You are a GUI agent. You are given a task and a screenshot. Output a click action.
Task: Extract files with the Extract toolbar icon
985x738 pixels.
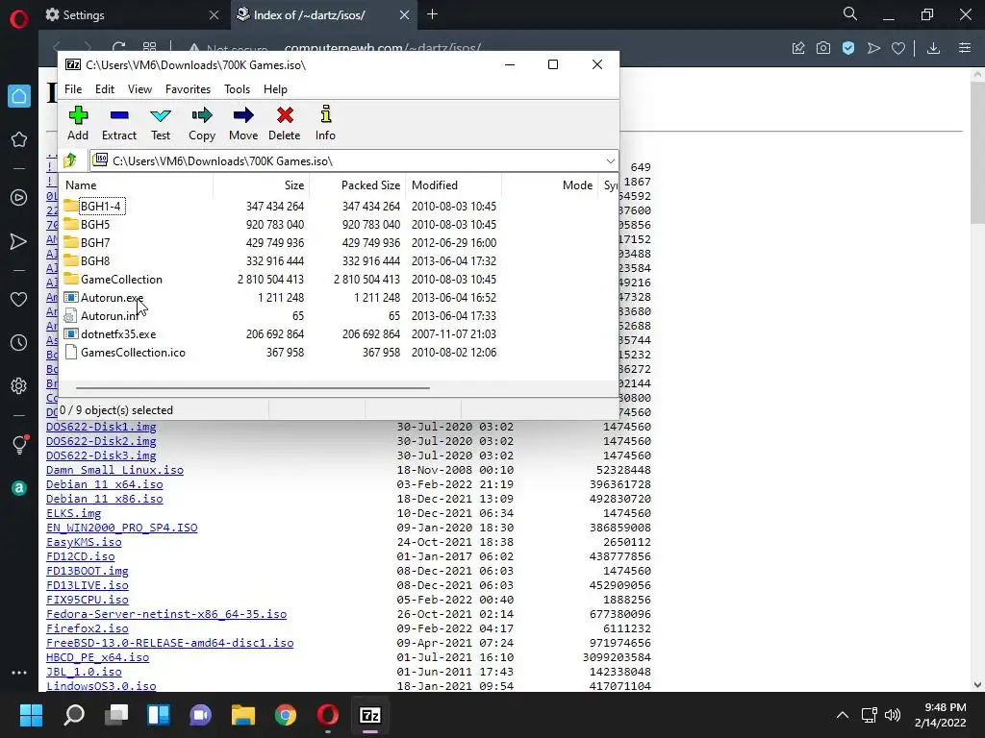(118, 124)
